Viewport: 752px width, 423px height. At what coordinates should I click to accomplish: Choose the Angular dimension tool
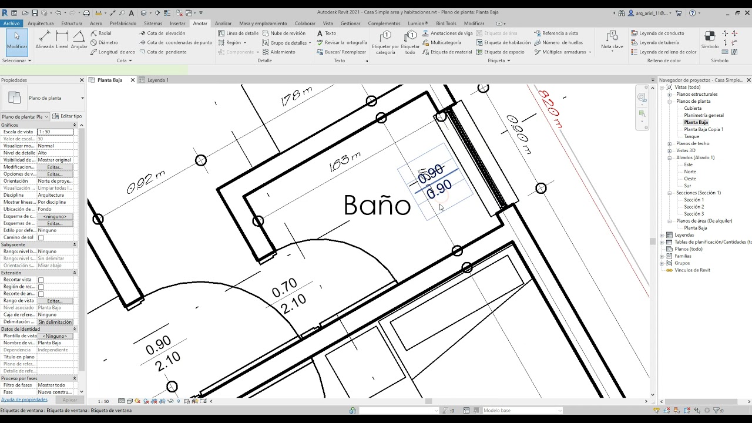click(79, 40)
